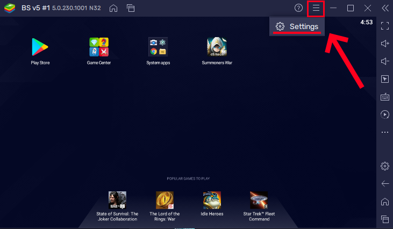Open the multi-instance window icon in title bar

coord(131,8)
